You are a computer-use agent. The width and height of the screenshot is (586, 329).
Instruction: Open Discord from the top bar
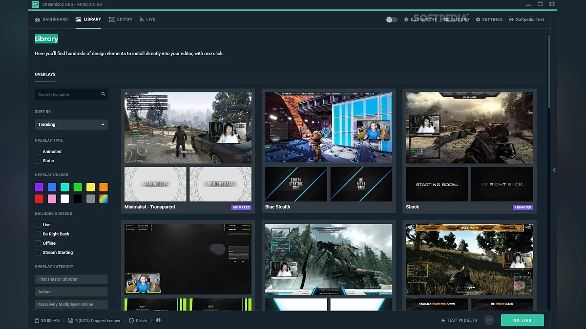[x=447, y=19]
